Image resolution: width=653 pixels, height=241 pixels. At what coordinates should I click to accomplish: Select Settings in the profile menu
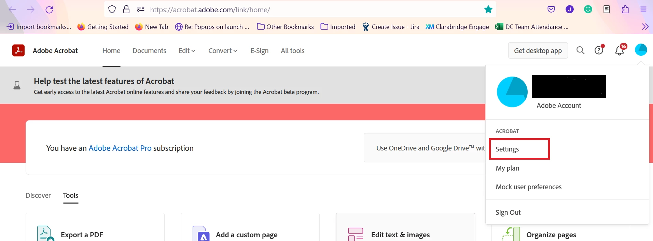pyautogui.click(x=507, y=149)
